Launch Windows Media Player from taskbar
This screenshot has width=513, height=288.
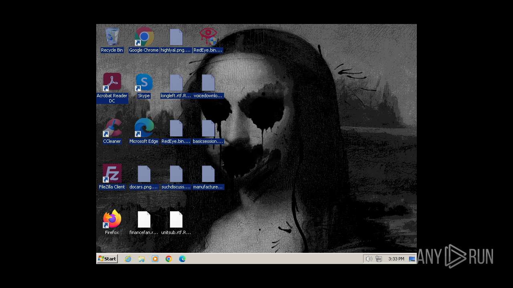click(155, 259)
